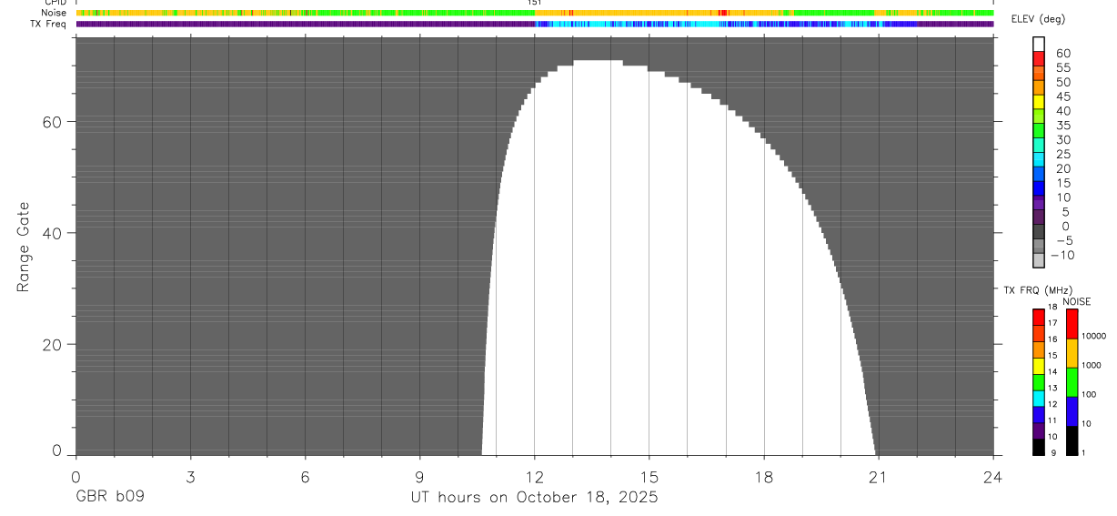1117x516 pixels.
Task: Pick the purple 10–11 MHz TX FRQ swatch
Action: [1039, 430]
